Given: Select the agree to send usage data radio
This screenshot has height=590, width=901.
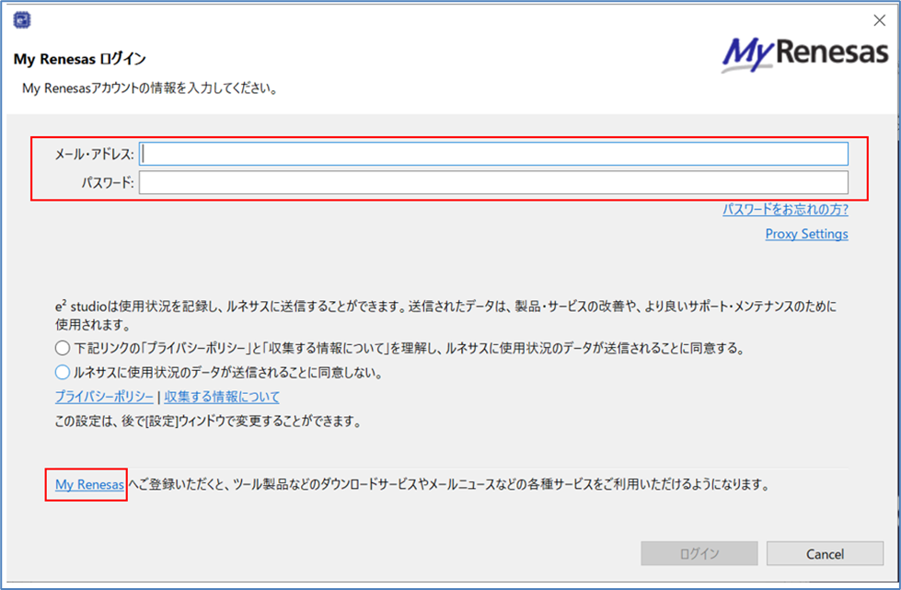Looking at the screenshot, I should point(62,348).
